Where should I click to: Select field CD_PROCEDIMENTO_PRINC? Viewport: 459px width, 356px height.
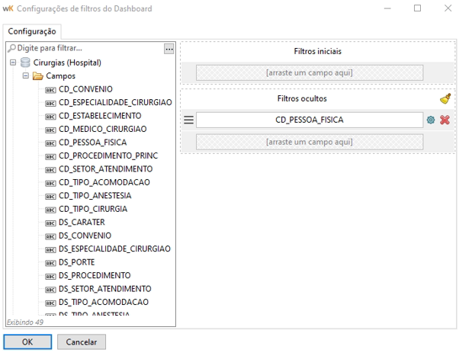(x=108, y=156)
